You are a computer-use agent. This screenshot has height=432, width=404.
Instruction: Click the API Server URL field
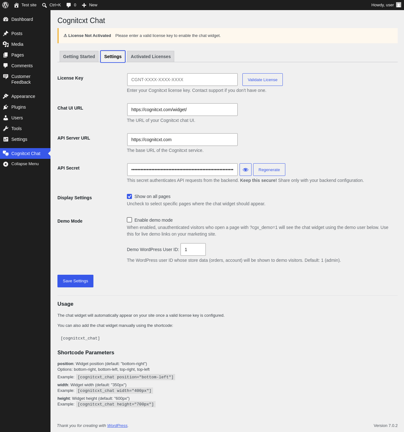click(x=182, y=140)
